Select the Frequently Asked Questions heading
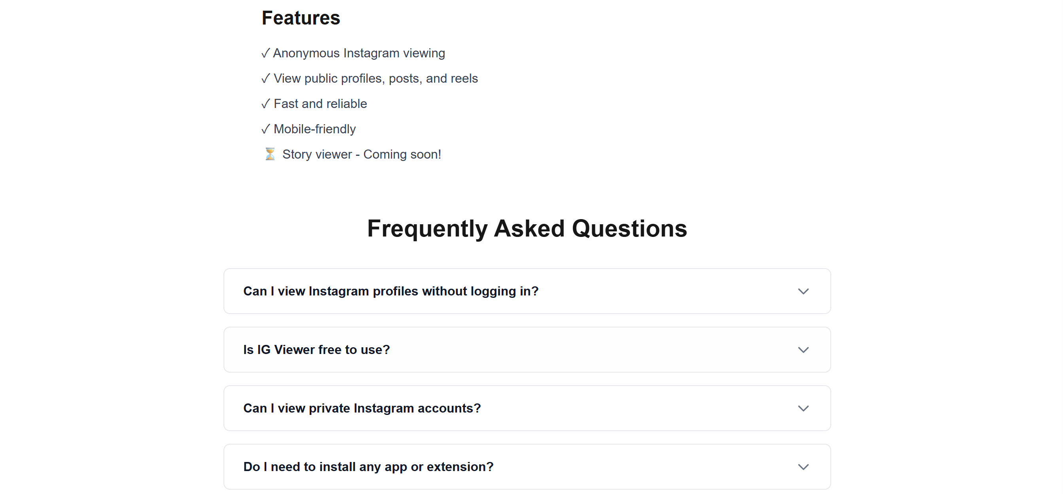 [527, 229]
